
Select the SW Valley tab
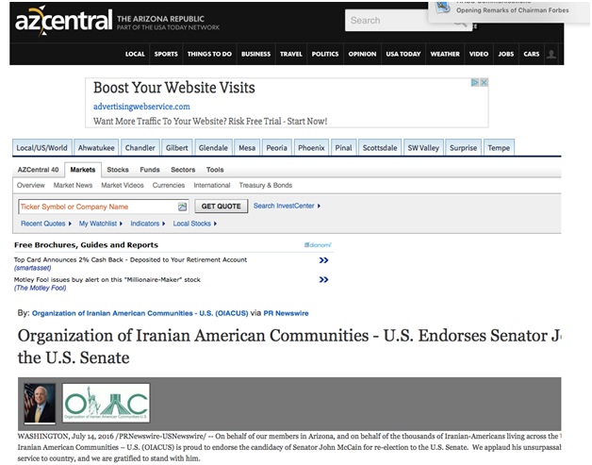pos(423,148)
